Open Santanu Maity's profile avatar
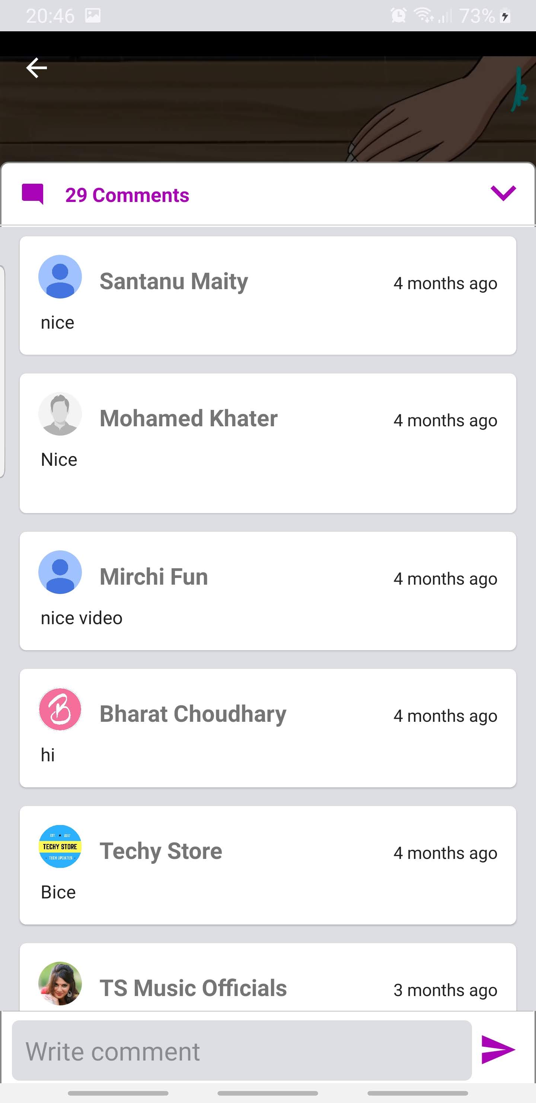 60,276
